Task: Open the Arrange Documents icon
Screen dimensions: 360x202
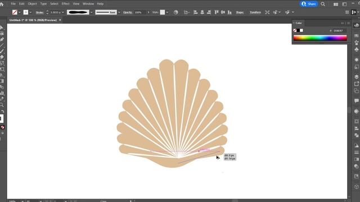Action: [x=336, y=4]
